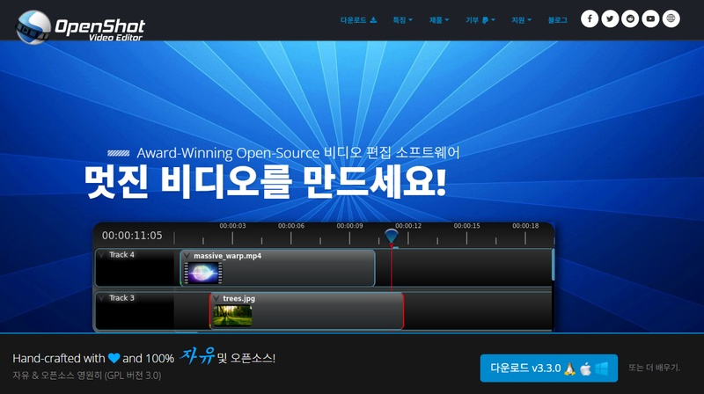
Task: Open the 블로그 menu item
Action: (557, 20)
